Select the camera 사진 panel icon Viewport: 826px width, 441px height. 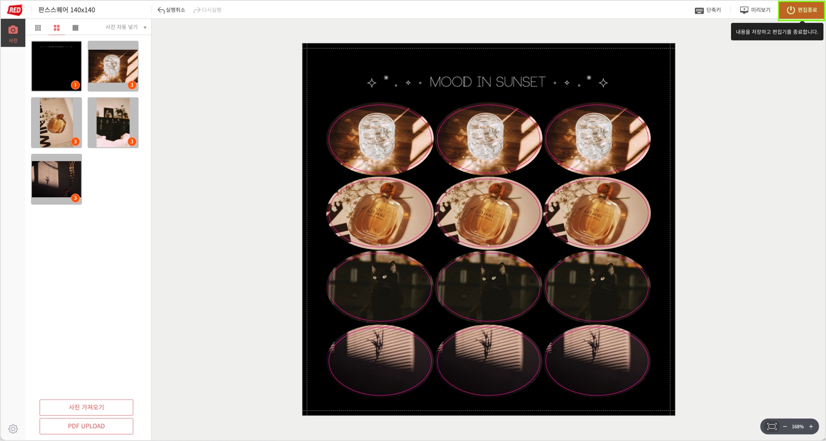[13, 31]
